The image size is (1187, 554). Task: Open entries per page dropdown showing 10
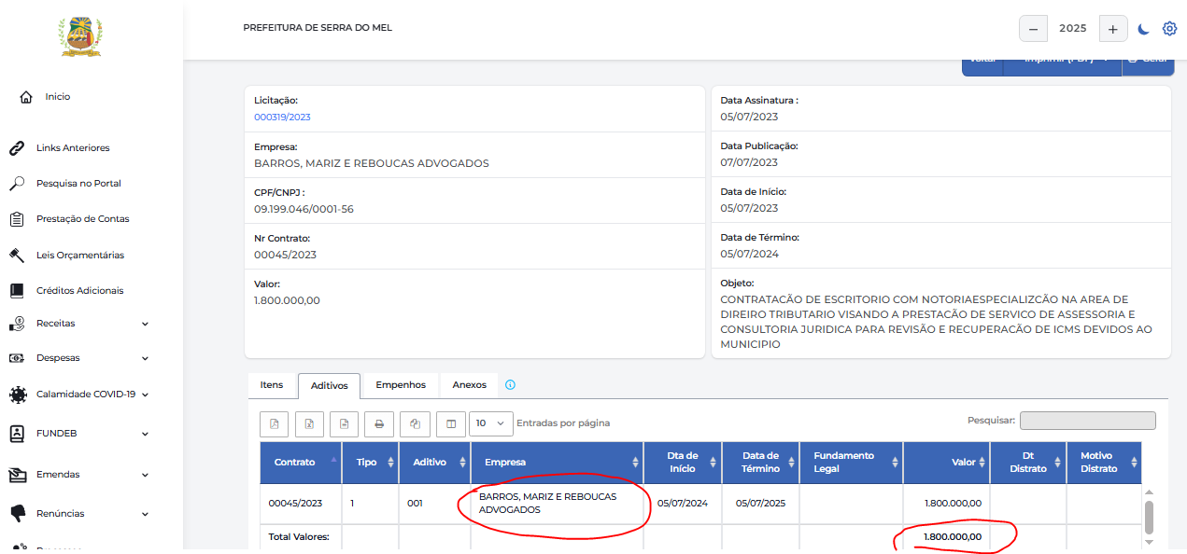click(x=491, y=423)
